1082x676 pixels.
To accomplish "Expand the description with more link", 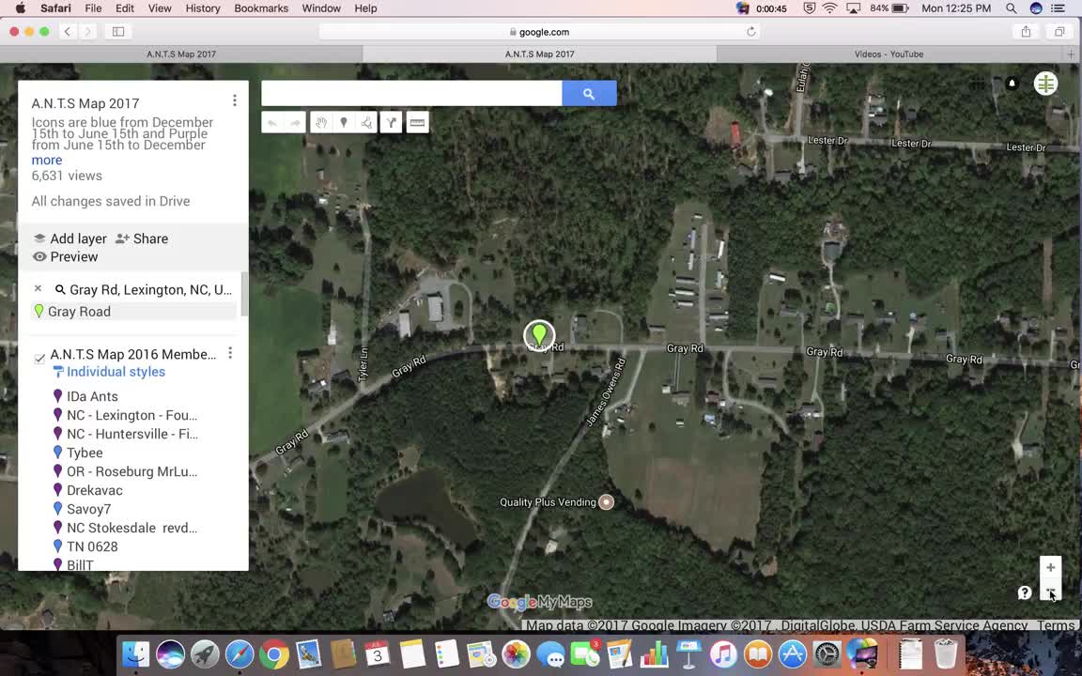I will [x=47, y=160].
